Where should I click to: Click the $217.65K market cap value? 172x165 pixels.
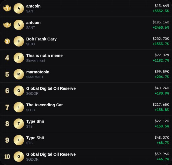click(x=161, y=105)
